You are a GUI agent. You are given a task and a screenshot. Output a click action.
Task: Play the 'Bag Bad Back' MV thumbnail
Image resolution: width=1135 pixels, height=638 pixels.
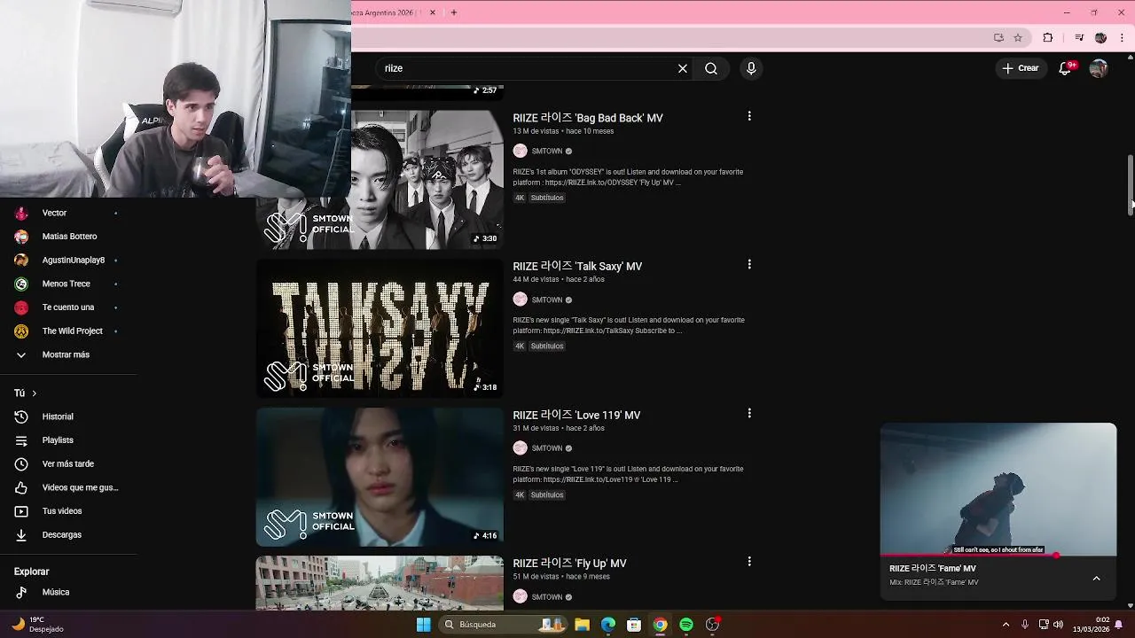[427, 179]
